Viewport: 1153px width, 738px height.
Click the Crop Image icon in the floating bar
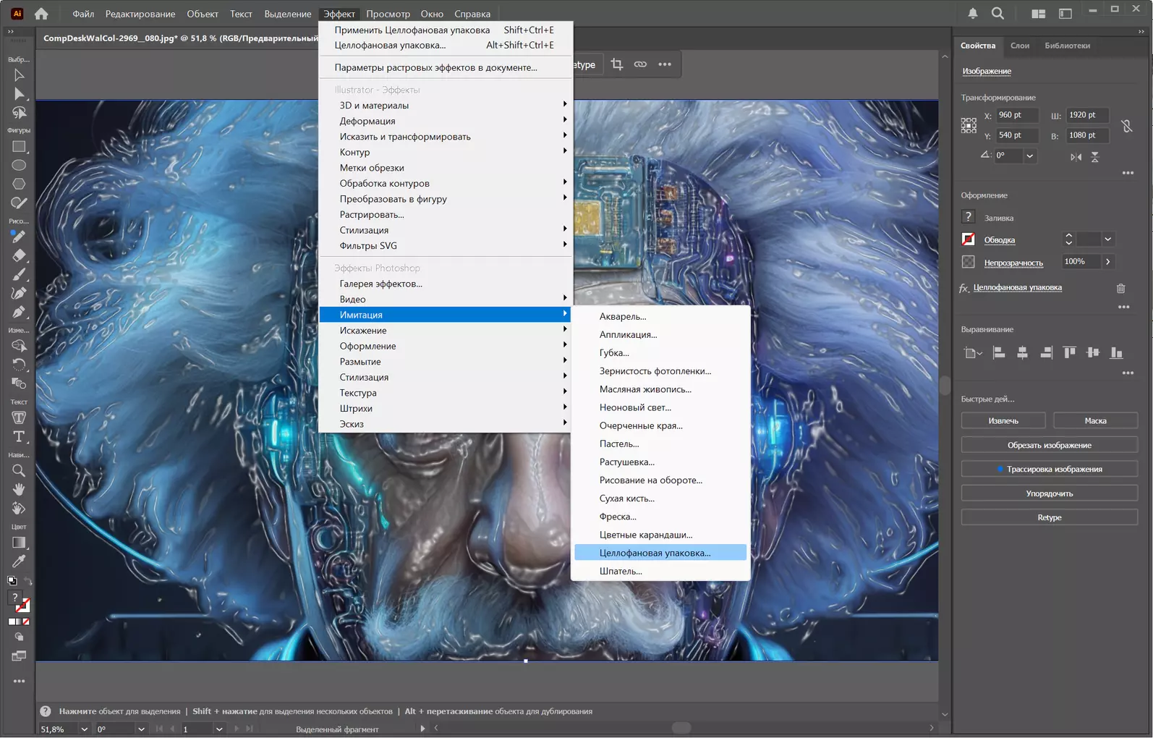click(x=617, y=64)
